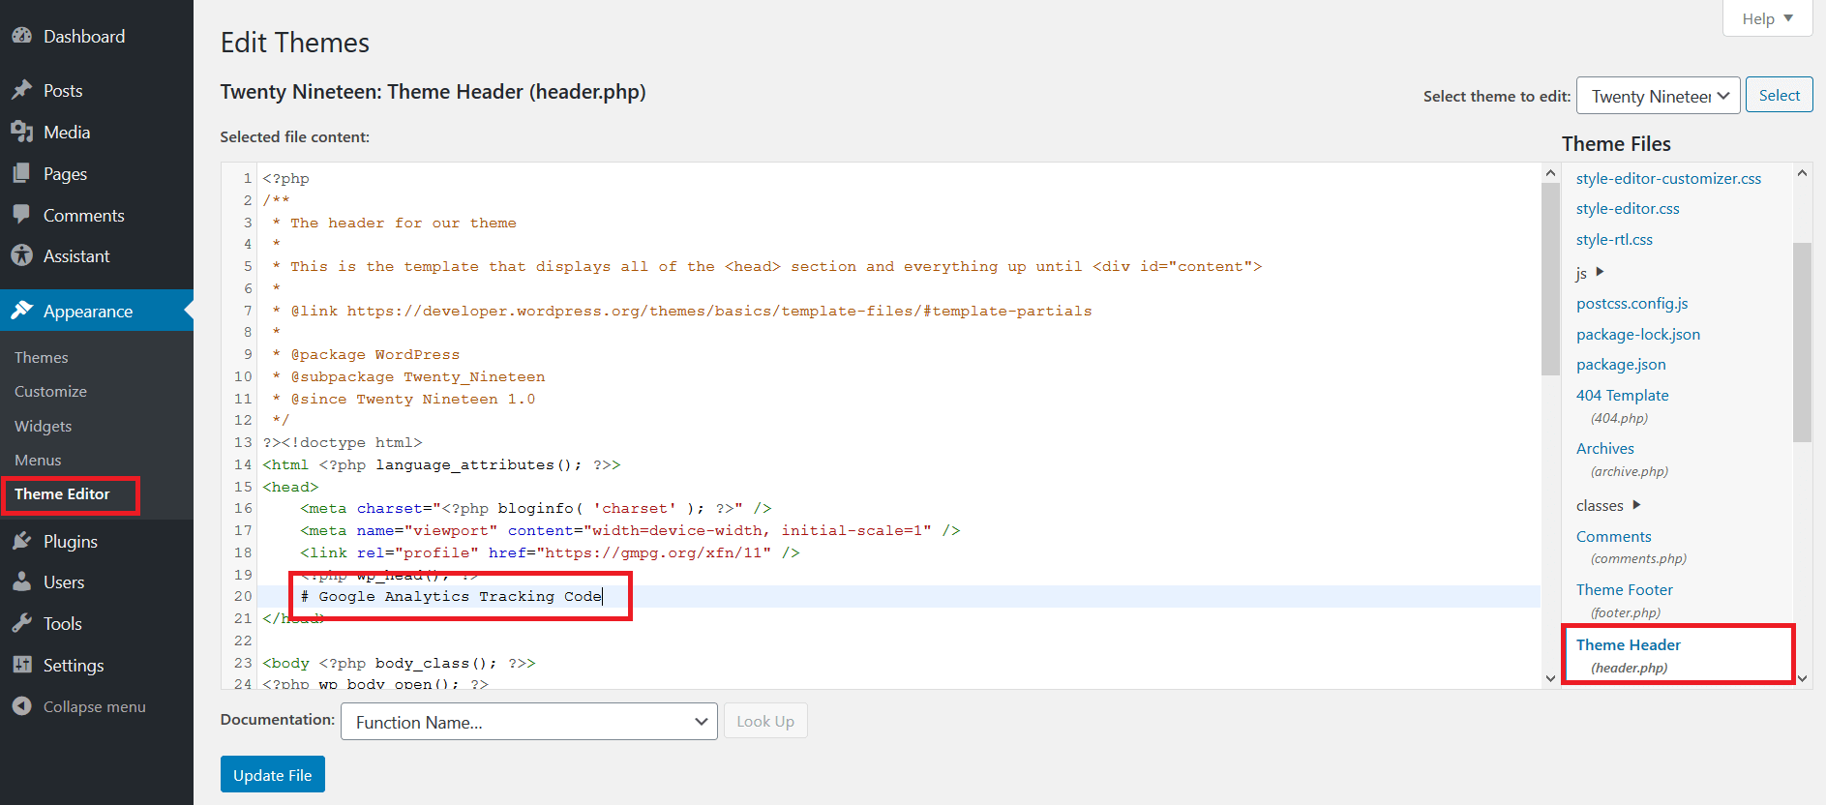
Task: Click the Users person icon
Action: (22, 581)
